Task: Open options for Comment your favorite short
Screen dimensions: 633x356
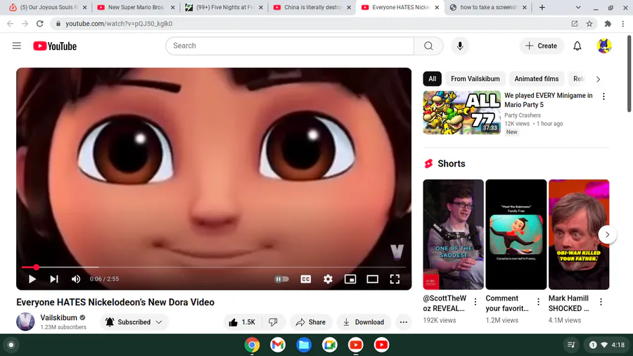Action: (x=538, y=302)
